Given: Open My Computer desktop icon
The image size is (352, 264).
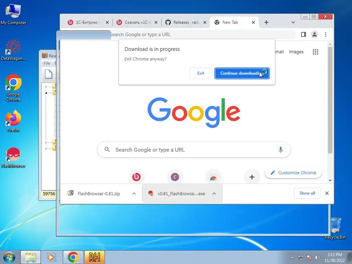Looking at the screenshot, I should [13, 14].
